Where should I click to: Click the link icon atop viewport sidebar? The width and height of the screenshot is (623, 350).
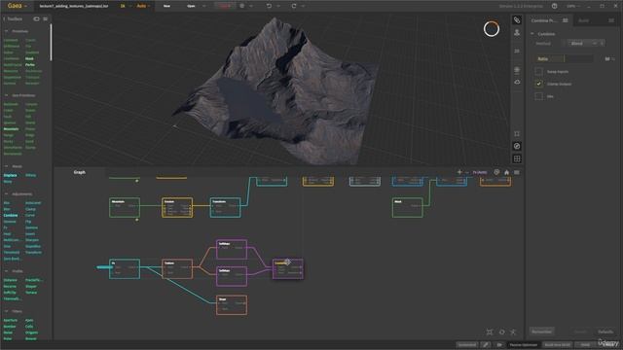coord(517,19)
